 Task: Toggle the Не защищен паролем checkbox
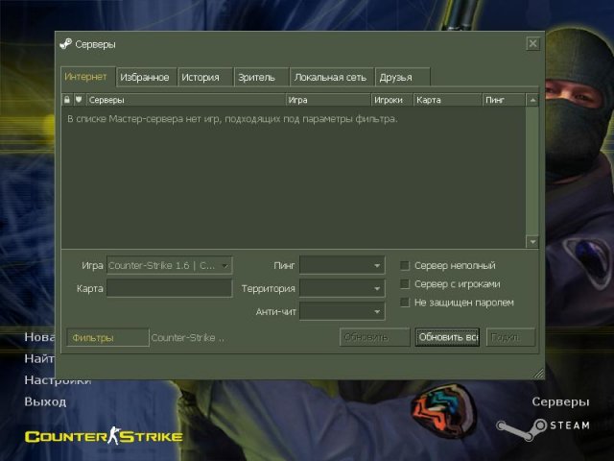point(405,303)
